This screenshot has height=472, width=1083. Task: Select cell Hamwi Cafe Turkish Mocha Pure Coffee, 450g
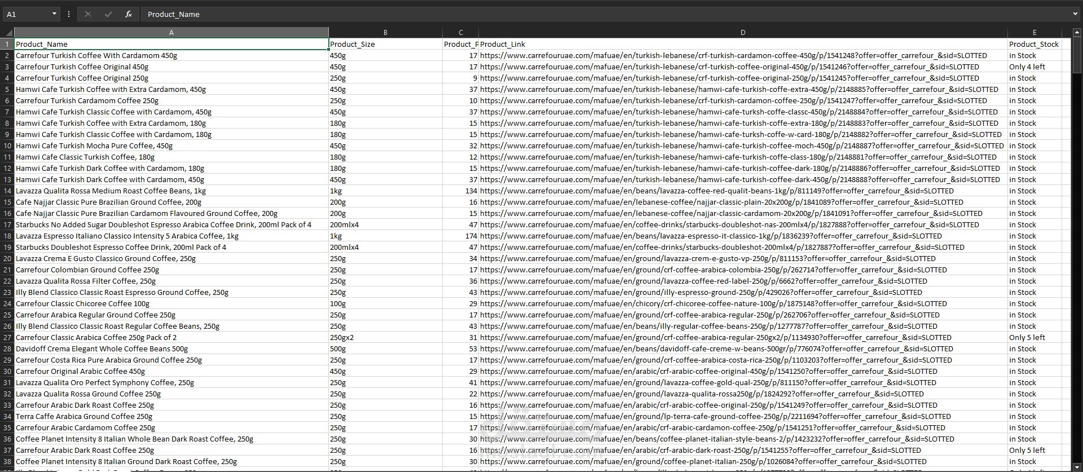[x=171, y=145]
